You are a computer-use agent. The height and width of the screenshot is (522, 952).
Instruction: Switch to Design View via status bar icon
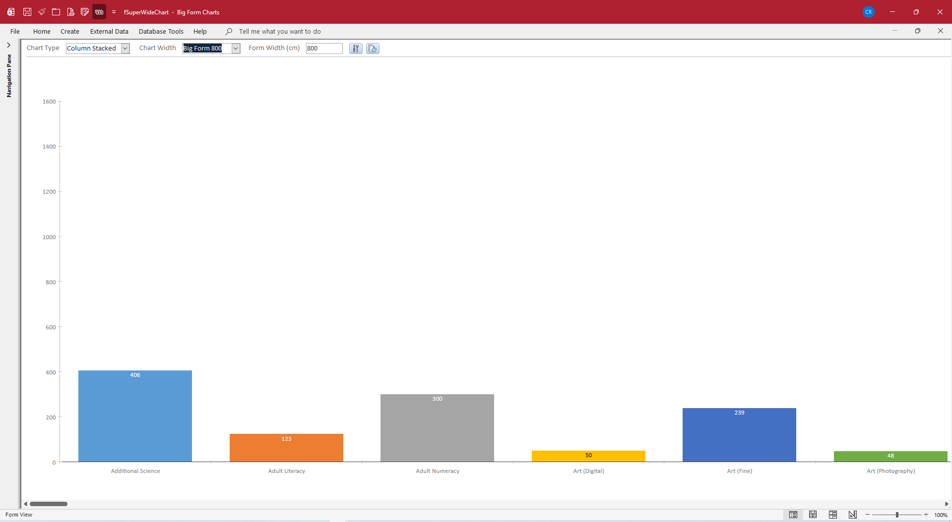853,515
